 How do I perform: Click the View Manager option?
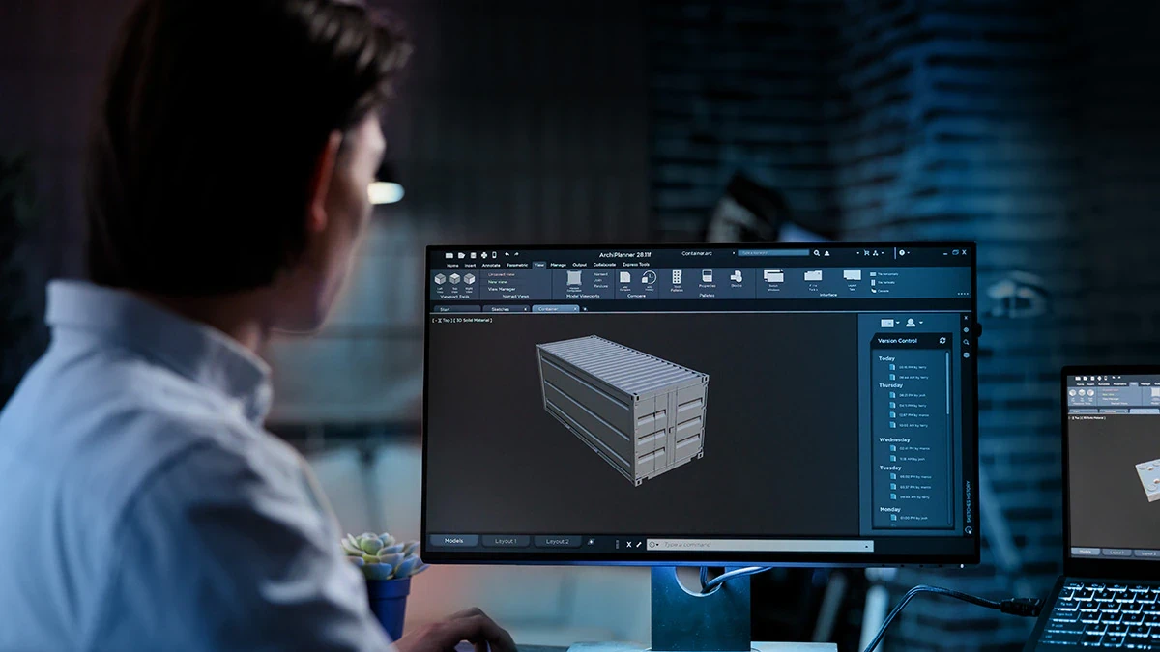[501, 289]
